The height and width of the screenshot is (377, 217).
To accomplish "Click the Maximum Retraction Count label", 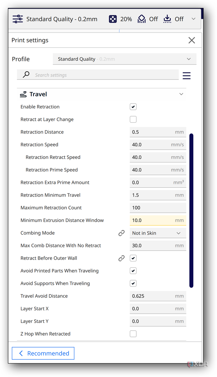I will point(51,208).
